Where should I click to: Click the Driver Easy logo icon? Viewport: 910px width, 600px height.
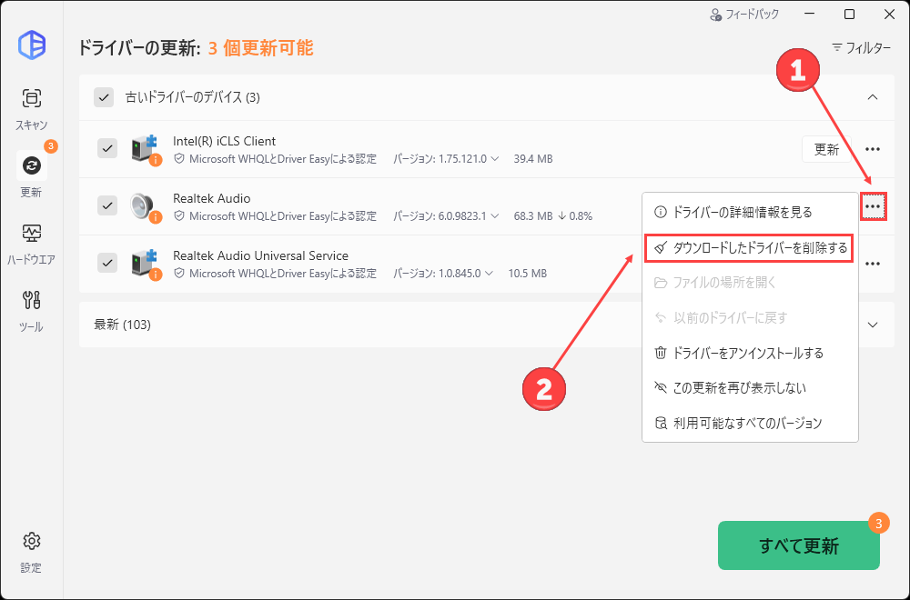31,45
